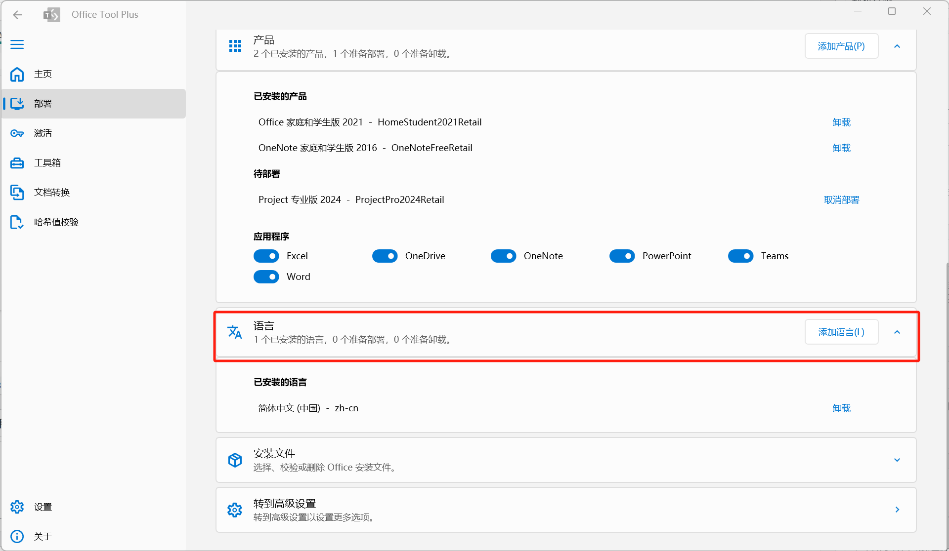Viewport: 949px width, 551px height.
Task: Turn off the PowerPoint application toggle
Action: [622, 256]
